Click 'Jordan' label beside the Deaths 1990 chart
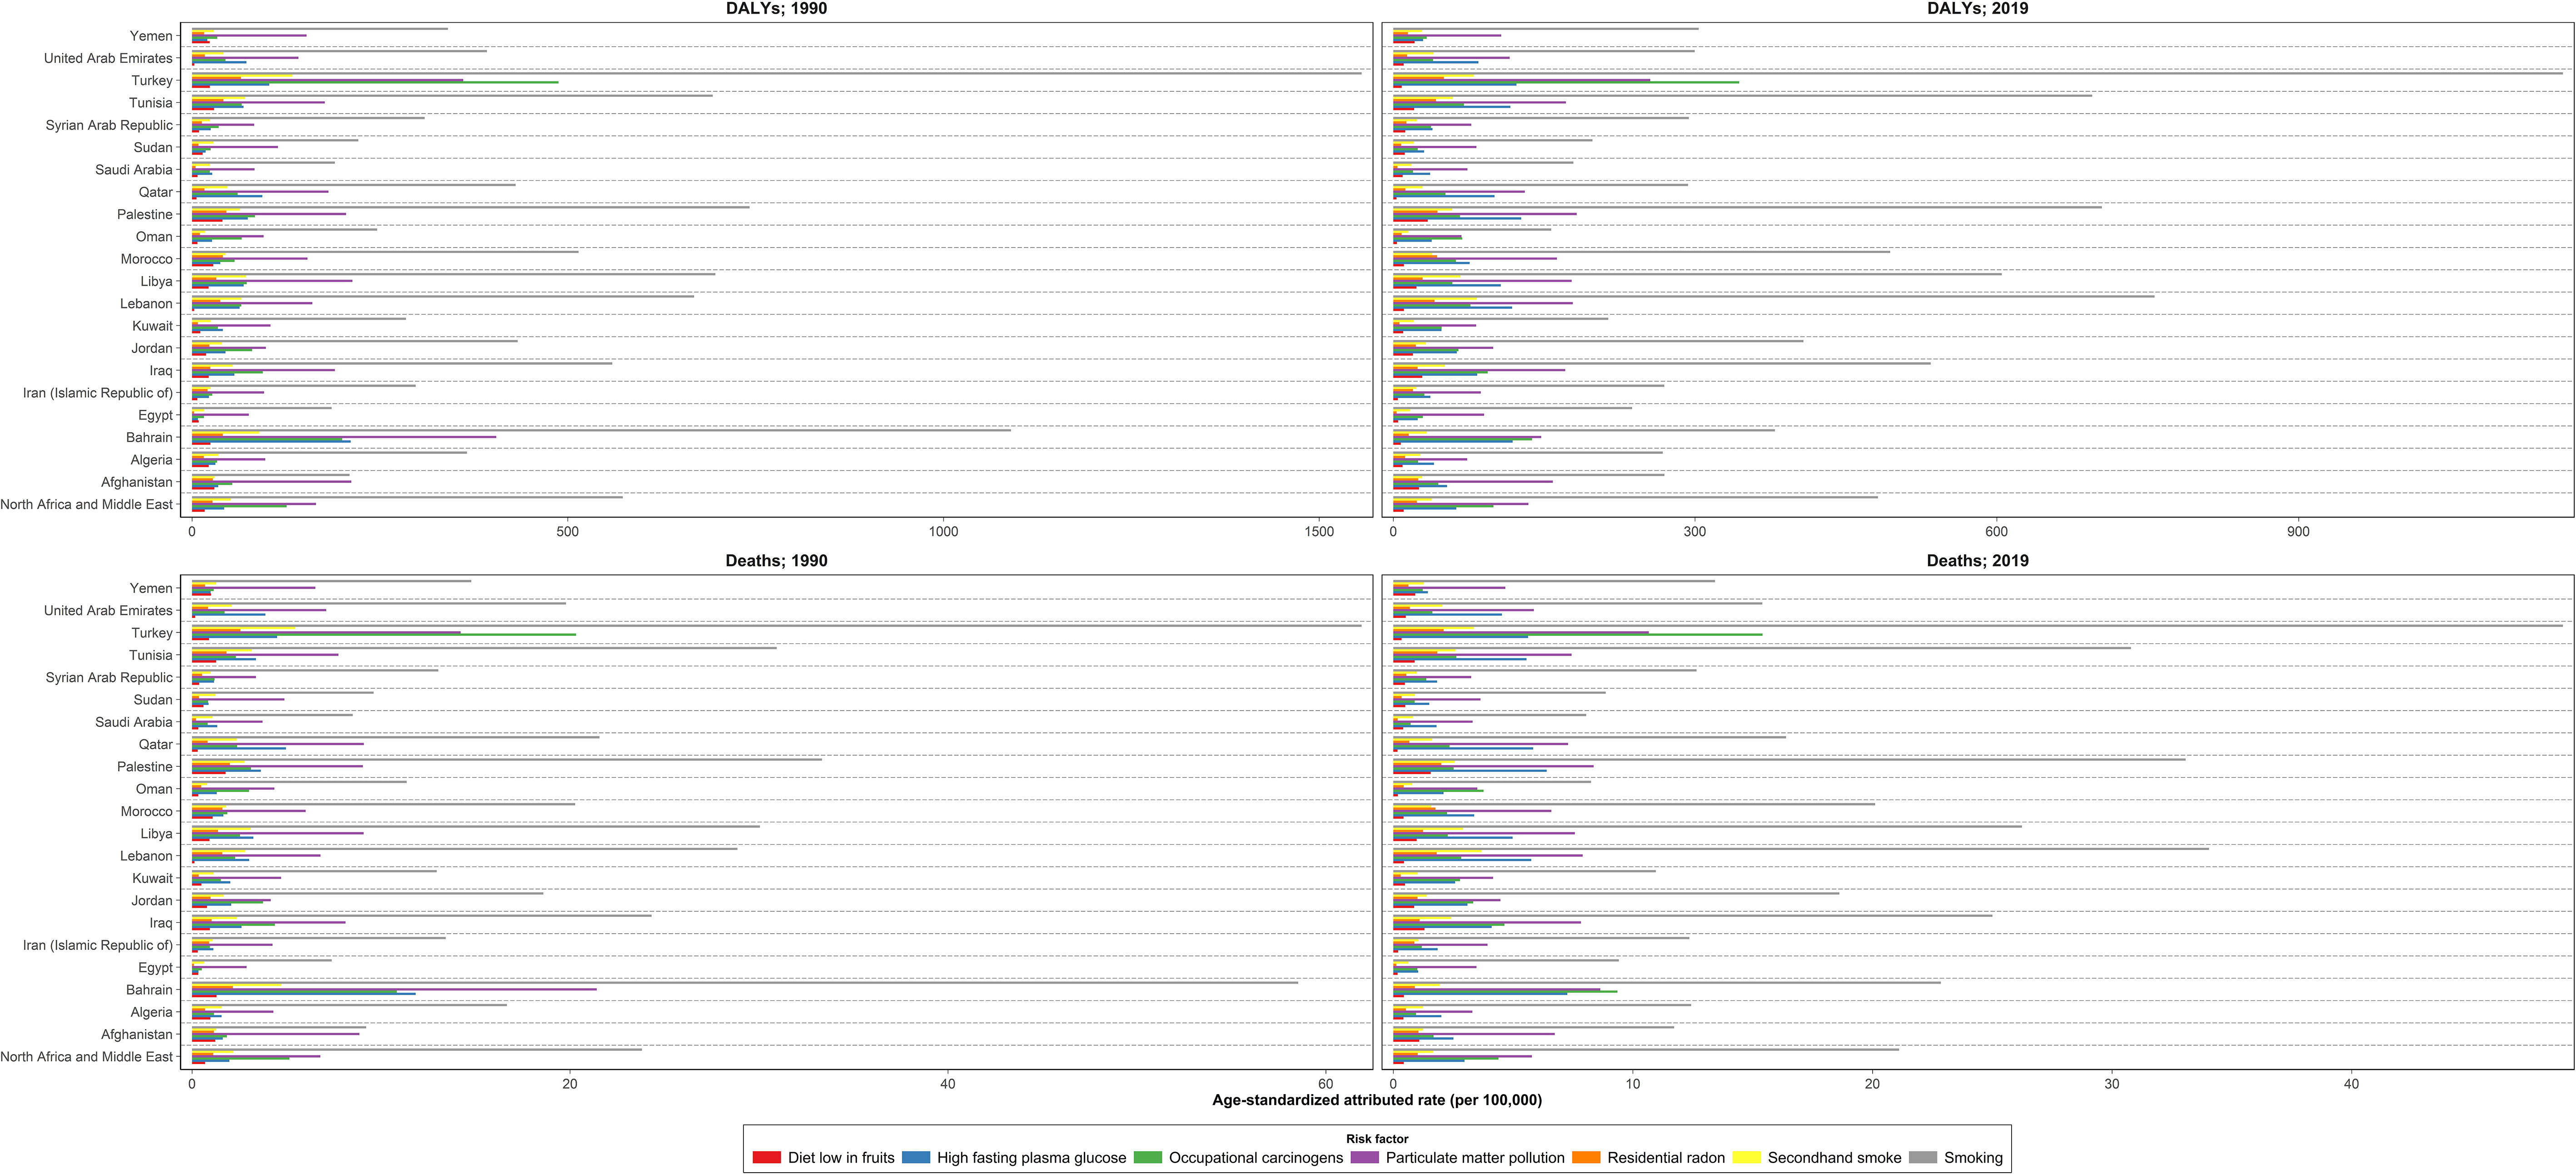The height and width of the screenshot is (1174, 2576). pyautogui.click(x=152, y=901)
